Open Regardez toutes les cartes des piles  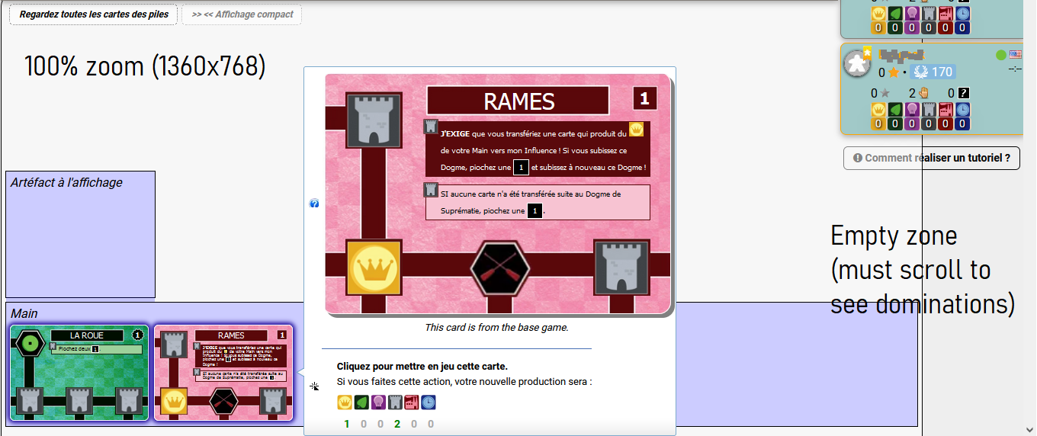(x=94, y=14)
